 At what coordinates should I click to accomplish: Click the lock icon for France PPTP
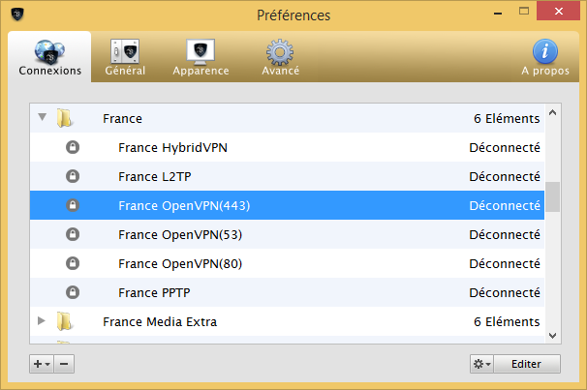tap(73, 292)
